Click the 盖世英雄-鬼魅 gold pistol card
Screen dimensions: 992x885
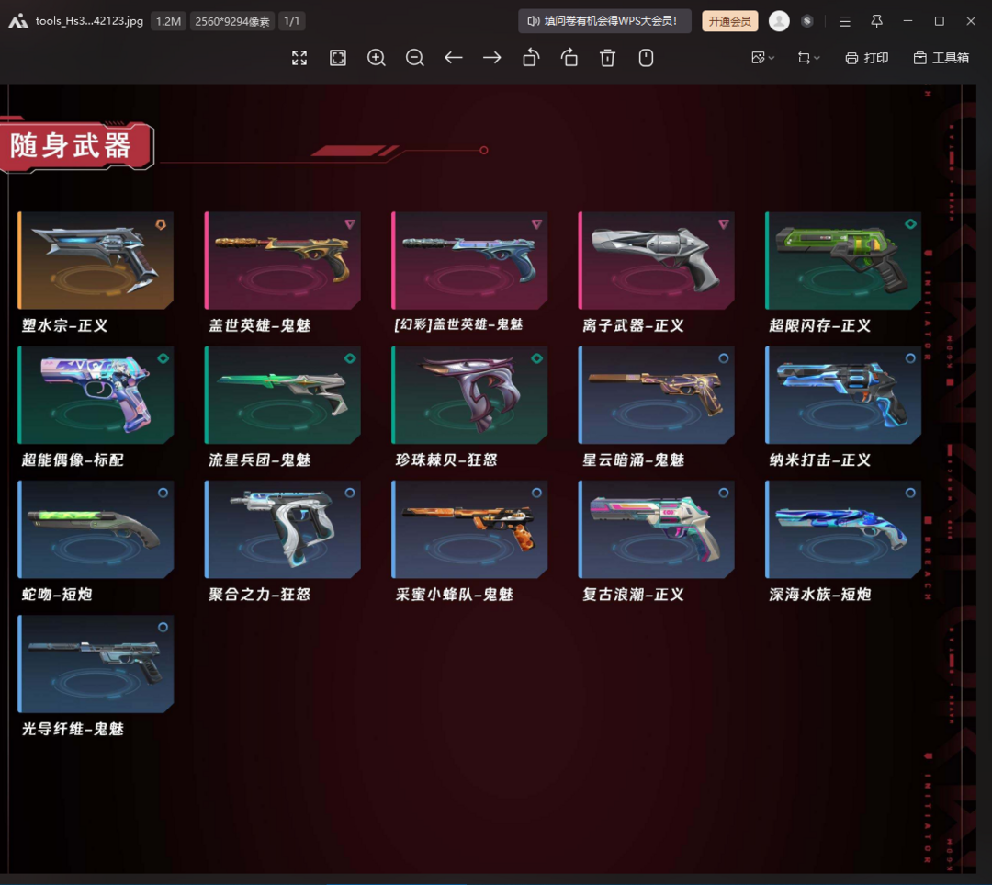(283, 260)
